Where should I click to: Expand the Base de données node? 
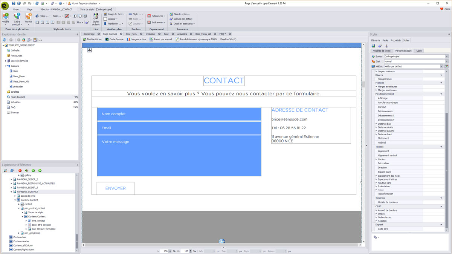[x=6, y=61]
